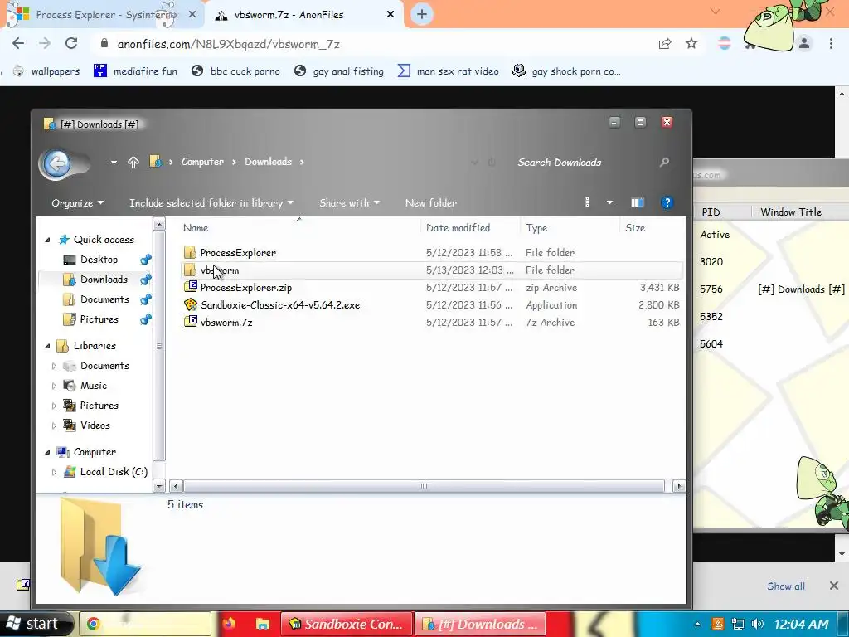849x637 pixels.
Task: Expand Videos library node
Action: coord(54,425)
